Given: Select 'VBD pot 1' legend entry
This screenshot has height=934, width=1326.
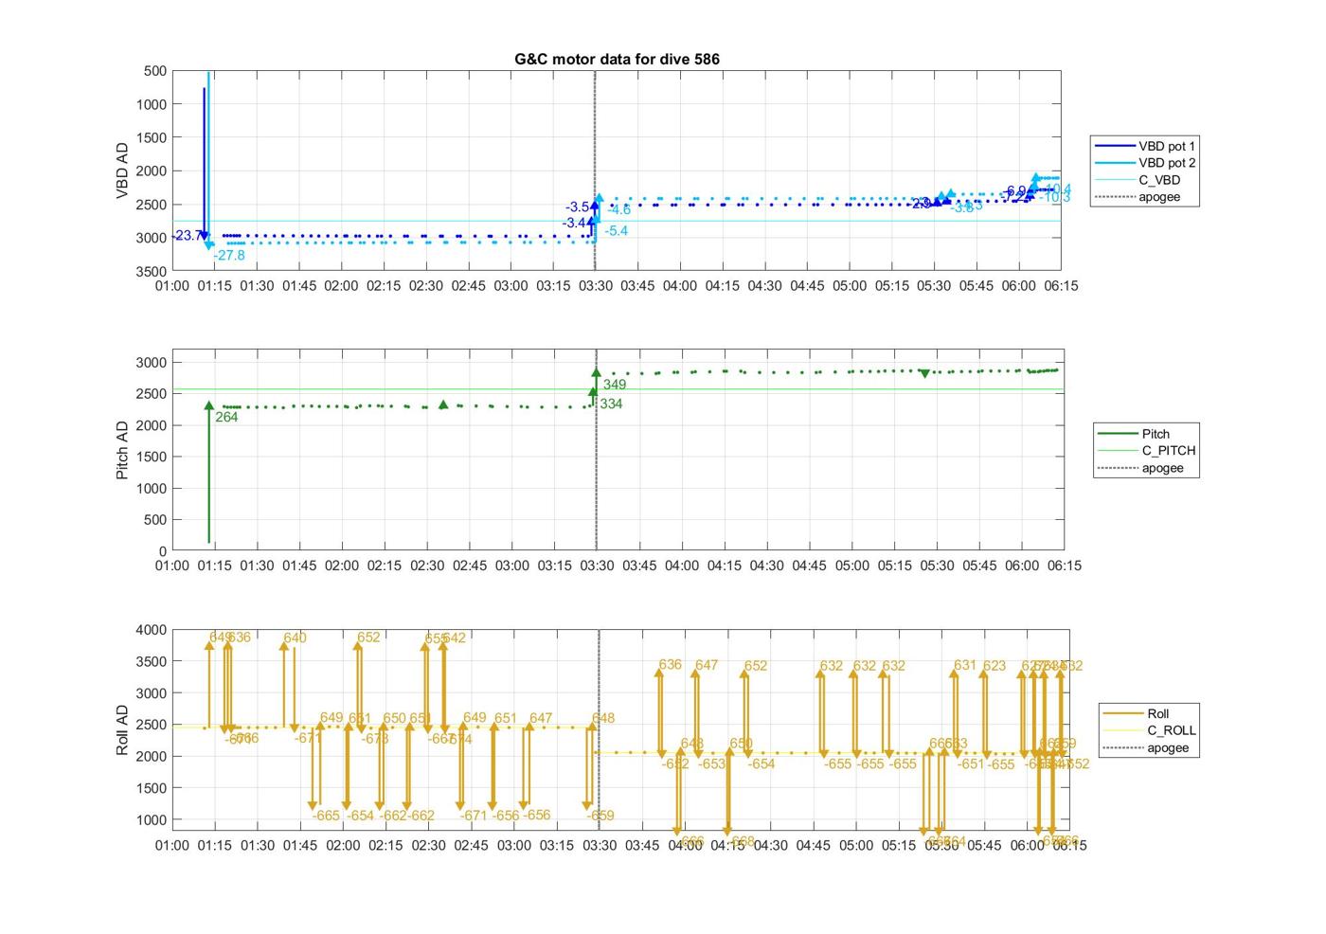Looking at the screenshot, I should pyautogui.click(x=1146, y=146).
